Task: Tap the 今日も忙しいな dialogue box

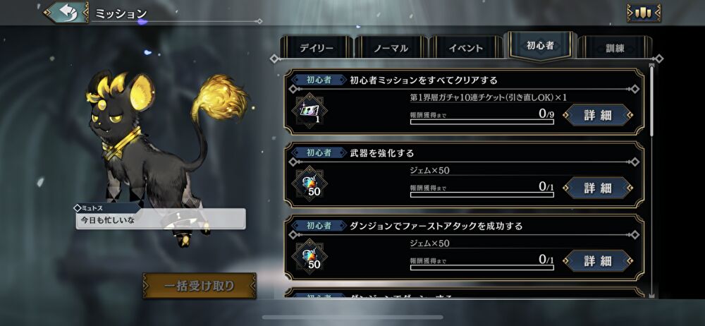Action: [161, 219]
